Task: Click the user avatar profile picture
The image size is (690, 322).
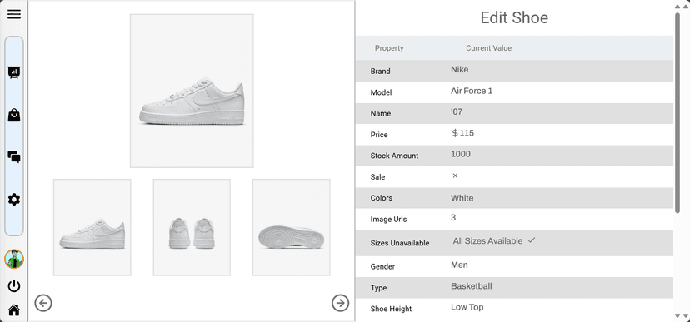Action: click(14, 259)
